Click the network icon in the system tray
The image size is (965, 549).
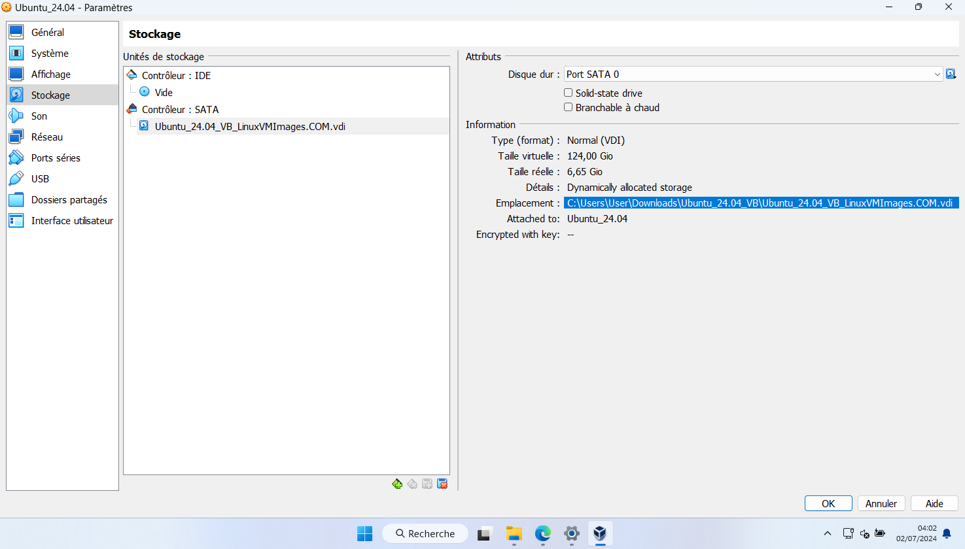tap(849, 533)
